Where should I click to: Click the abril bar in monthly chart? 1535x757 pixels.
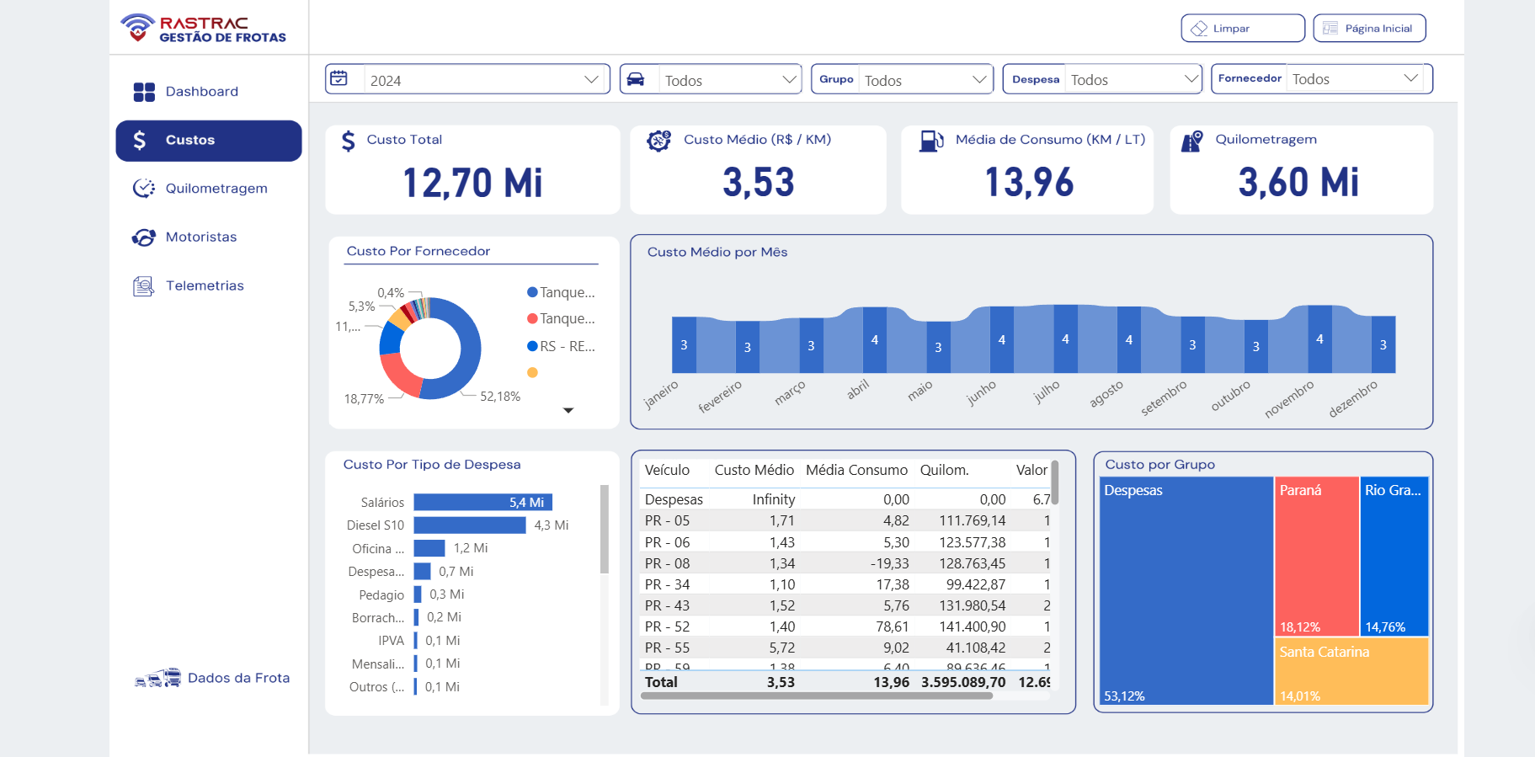pos(874,339)
